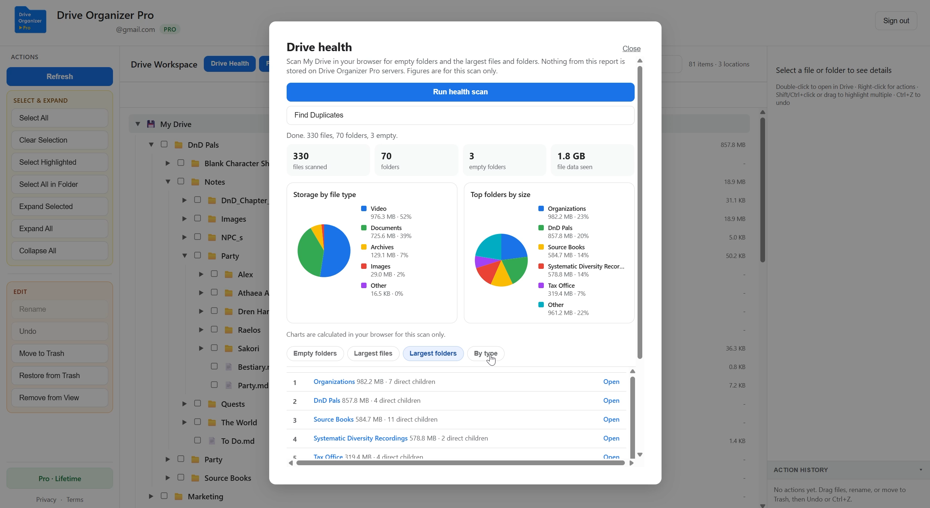Collapse the Action History panel arrow
The width and height of the screenshot is (930, 508).
[921, 470]
